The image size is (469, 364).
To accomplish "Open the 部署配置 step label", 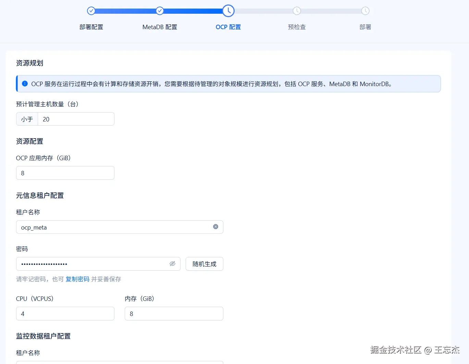I will pyautogui.click(x=91, y=27).
